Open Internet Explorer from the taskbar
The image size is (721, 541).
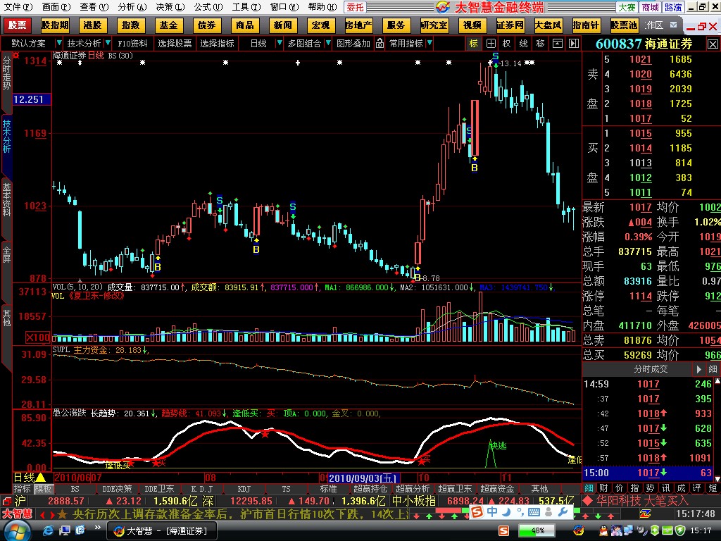click(46, 530)
